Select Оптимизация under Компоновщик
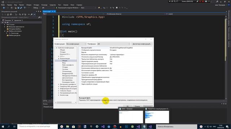The height and width of the screenshot is (129, 231). click(x=67, y=71)
